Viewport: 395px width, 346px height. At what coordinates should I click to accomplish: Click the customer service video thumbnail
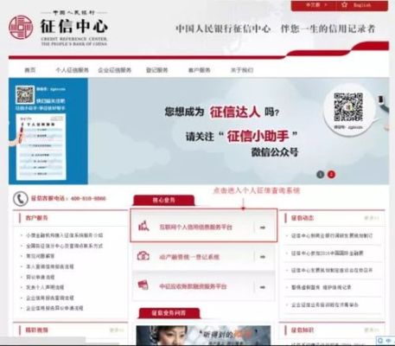pyautogui.click(x=203, y=336)
